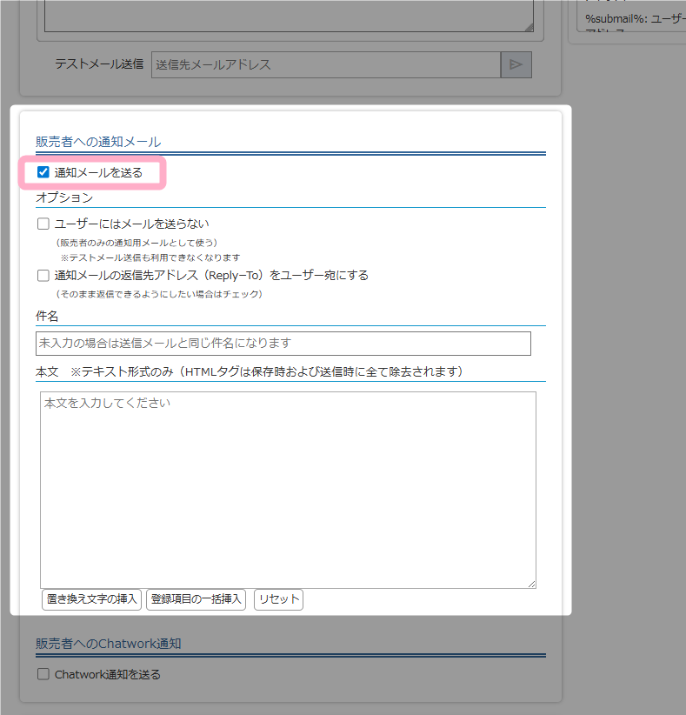
Task: Click the 販売者への通知メール section heading
Action: point(98,141)
